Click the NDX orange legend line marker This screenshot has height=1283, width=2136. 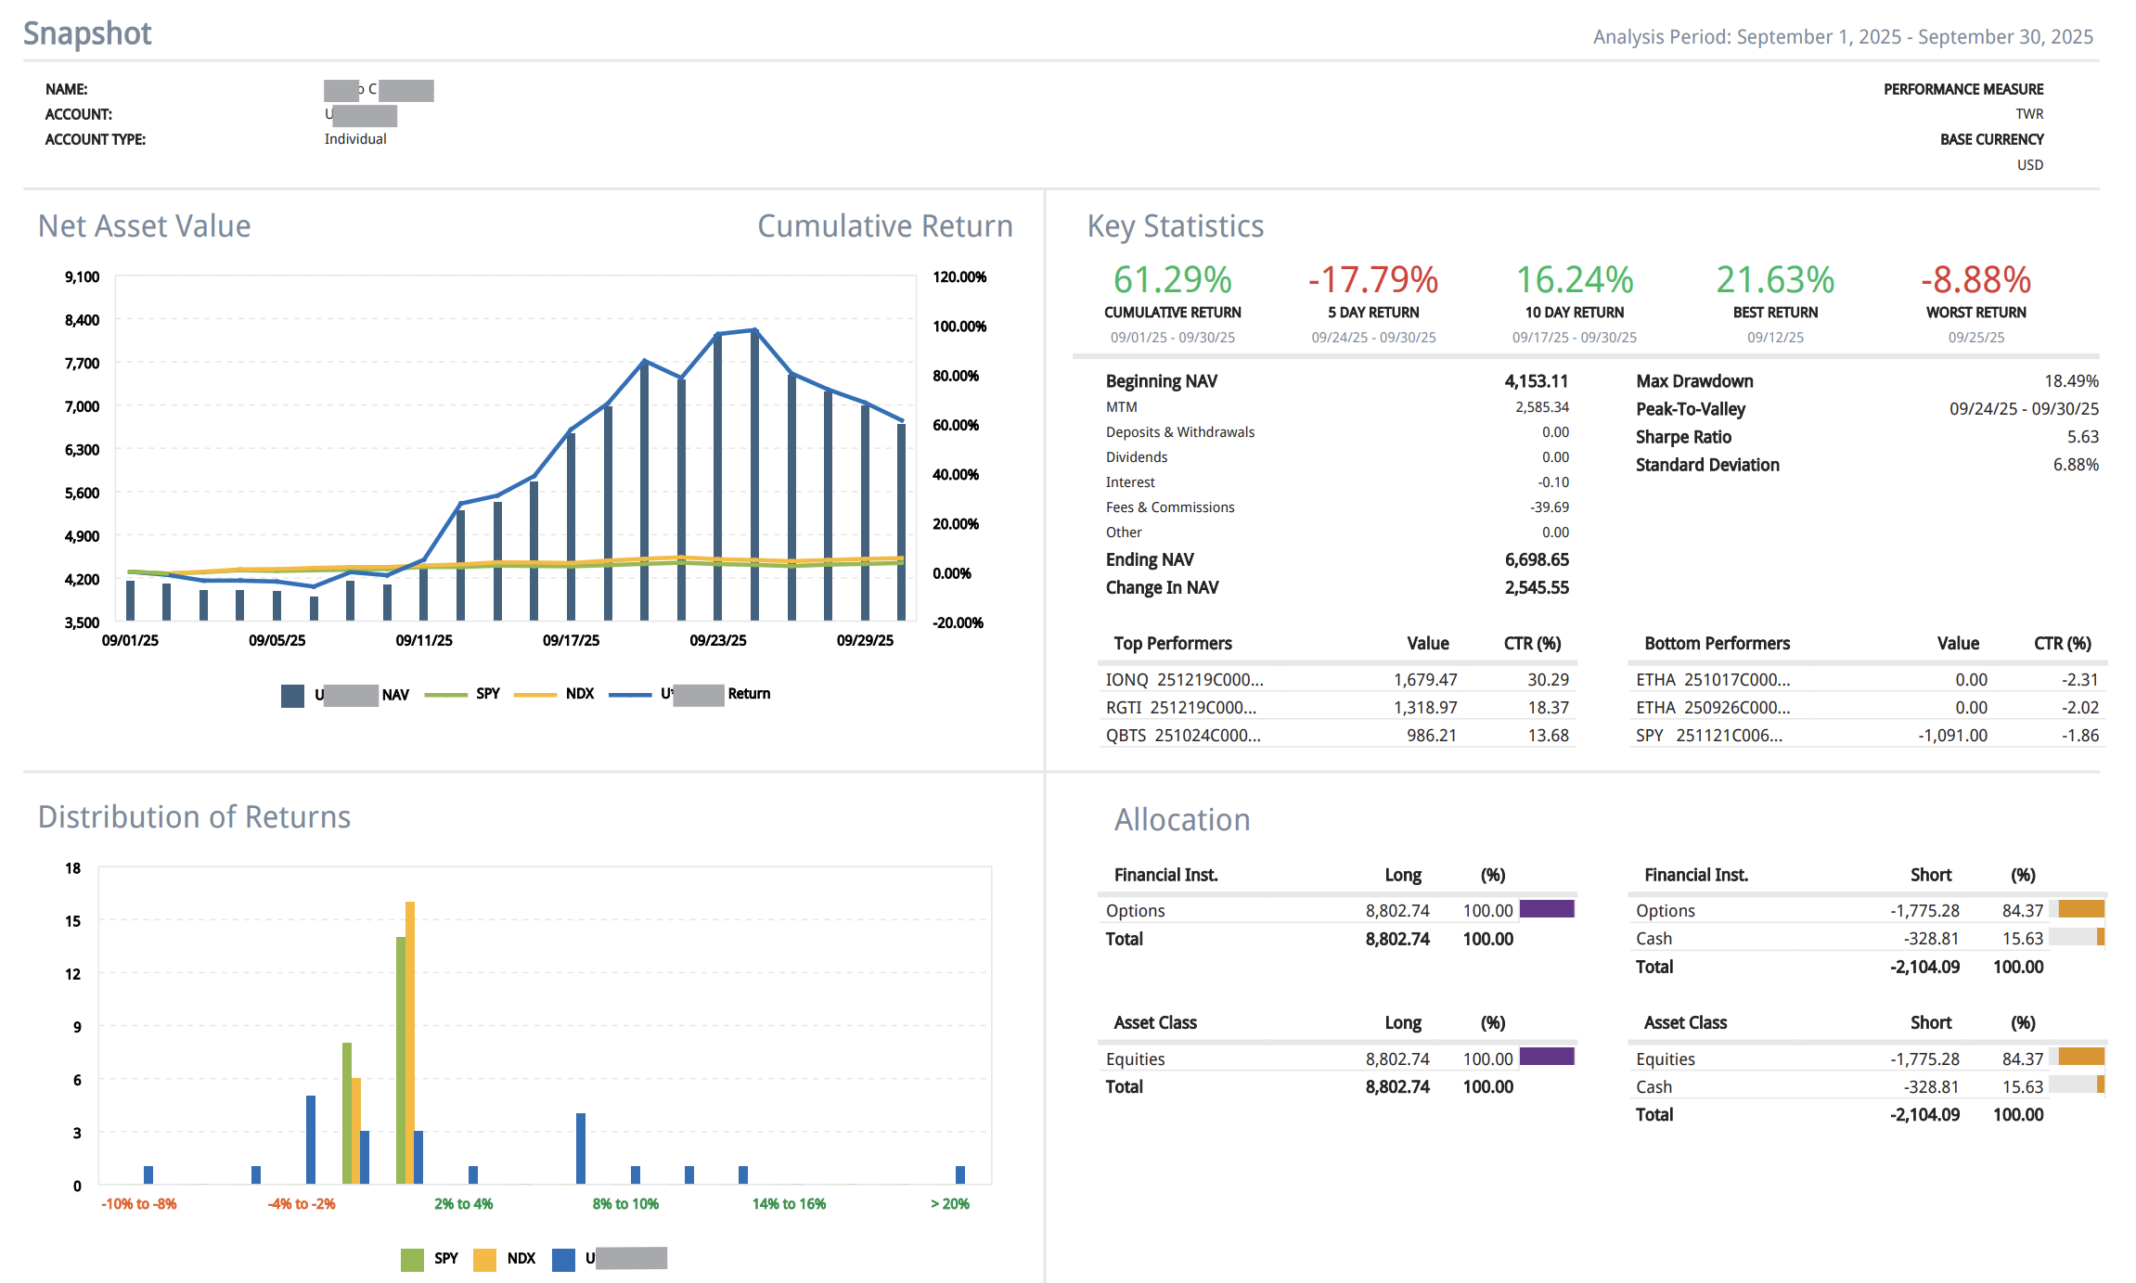click(x=534, y=694)
